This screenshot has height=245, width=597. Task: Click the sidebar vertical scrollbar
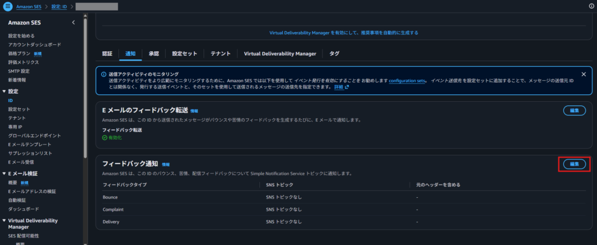pyautogui.click(x=85, y=87)
